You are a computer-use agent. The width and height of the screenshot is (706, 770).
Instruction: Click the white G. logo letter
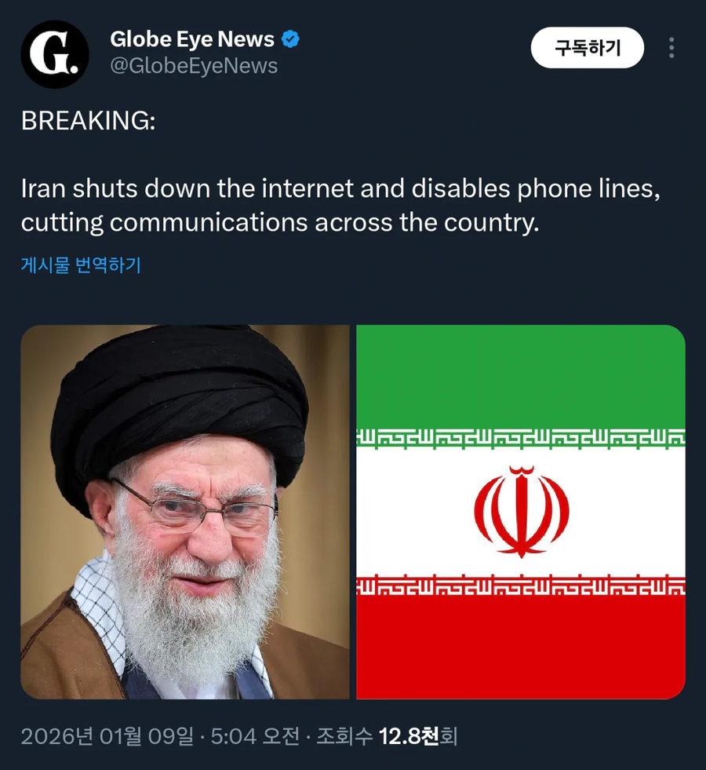pos(54,53)
